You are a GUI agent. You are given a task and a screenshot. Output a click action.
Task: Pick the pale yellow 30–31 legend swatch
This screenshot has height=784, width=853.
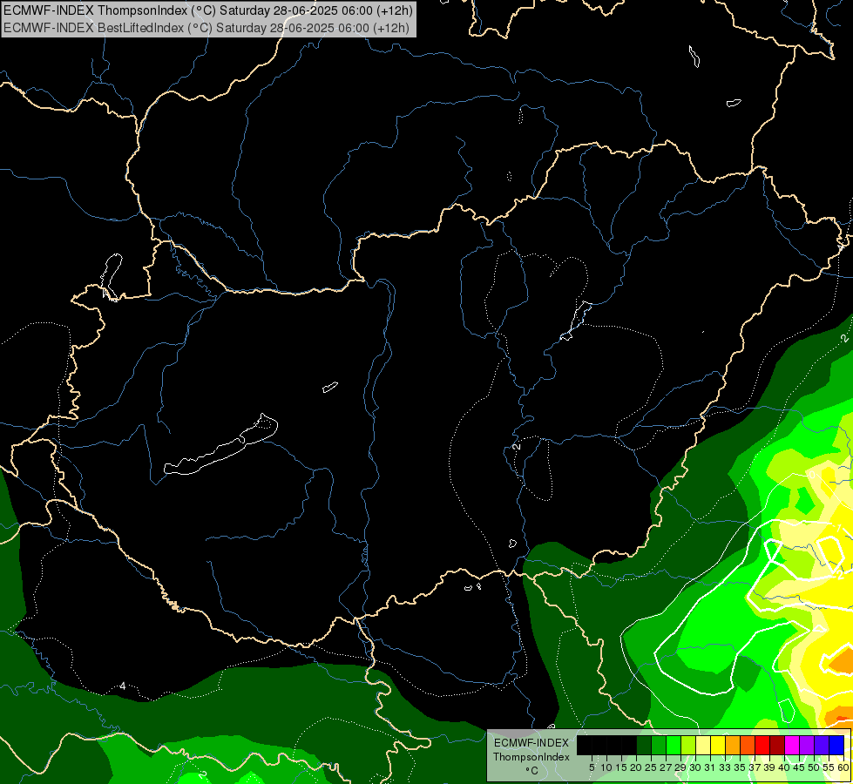[x=703, y=745]
